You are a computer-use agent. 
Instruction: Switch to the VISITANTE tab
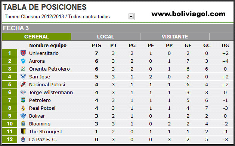click(175, 37)
